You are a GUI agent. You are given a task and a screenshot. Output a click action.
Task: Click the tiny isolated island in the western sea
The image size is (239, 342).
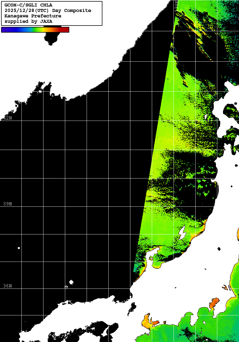[19, 248]
